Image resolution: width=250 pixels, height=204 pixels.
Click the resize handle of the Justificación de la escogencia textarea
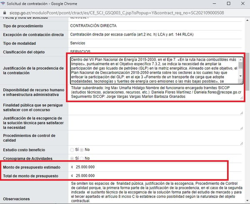pos(242,128)
